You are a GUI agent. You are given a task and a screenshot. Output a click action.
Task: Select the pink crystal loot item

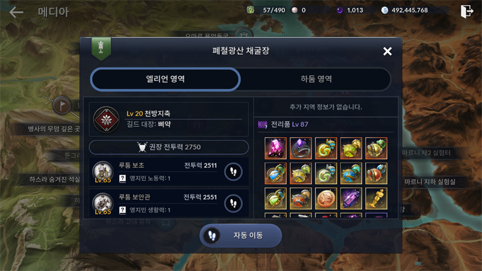[275, 148]
